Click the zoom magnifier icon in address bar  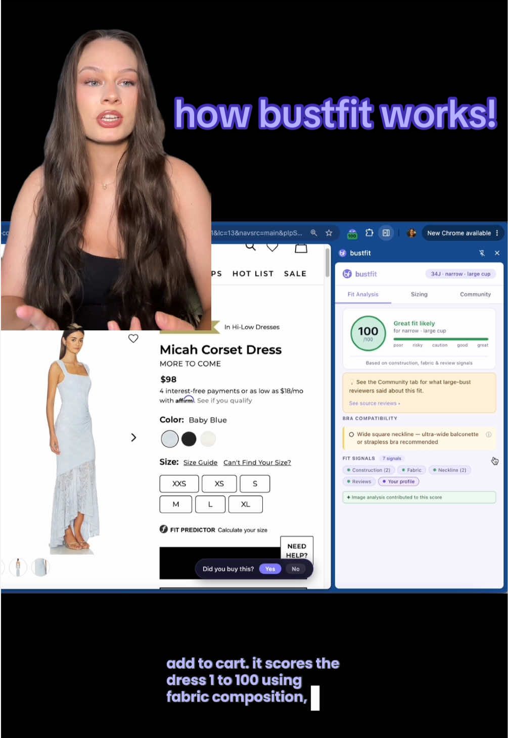(314, 233)
